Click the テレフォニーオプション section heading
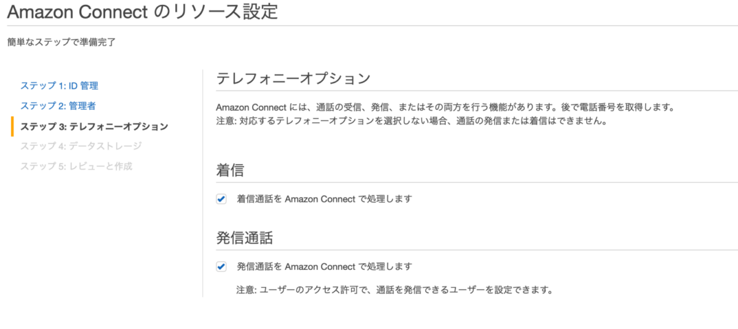 tap(293, 79)
